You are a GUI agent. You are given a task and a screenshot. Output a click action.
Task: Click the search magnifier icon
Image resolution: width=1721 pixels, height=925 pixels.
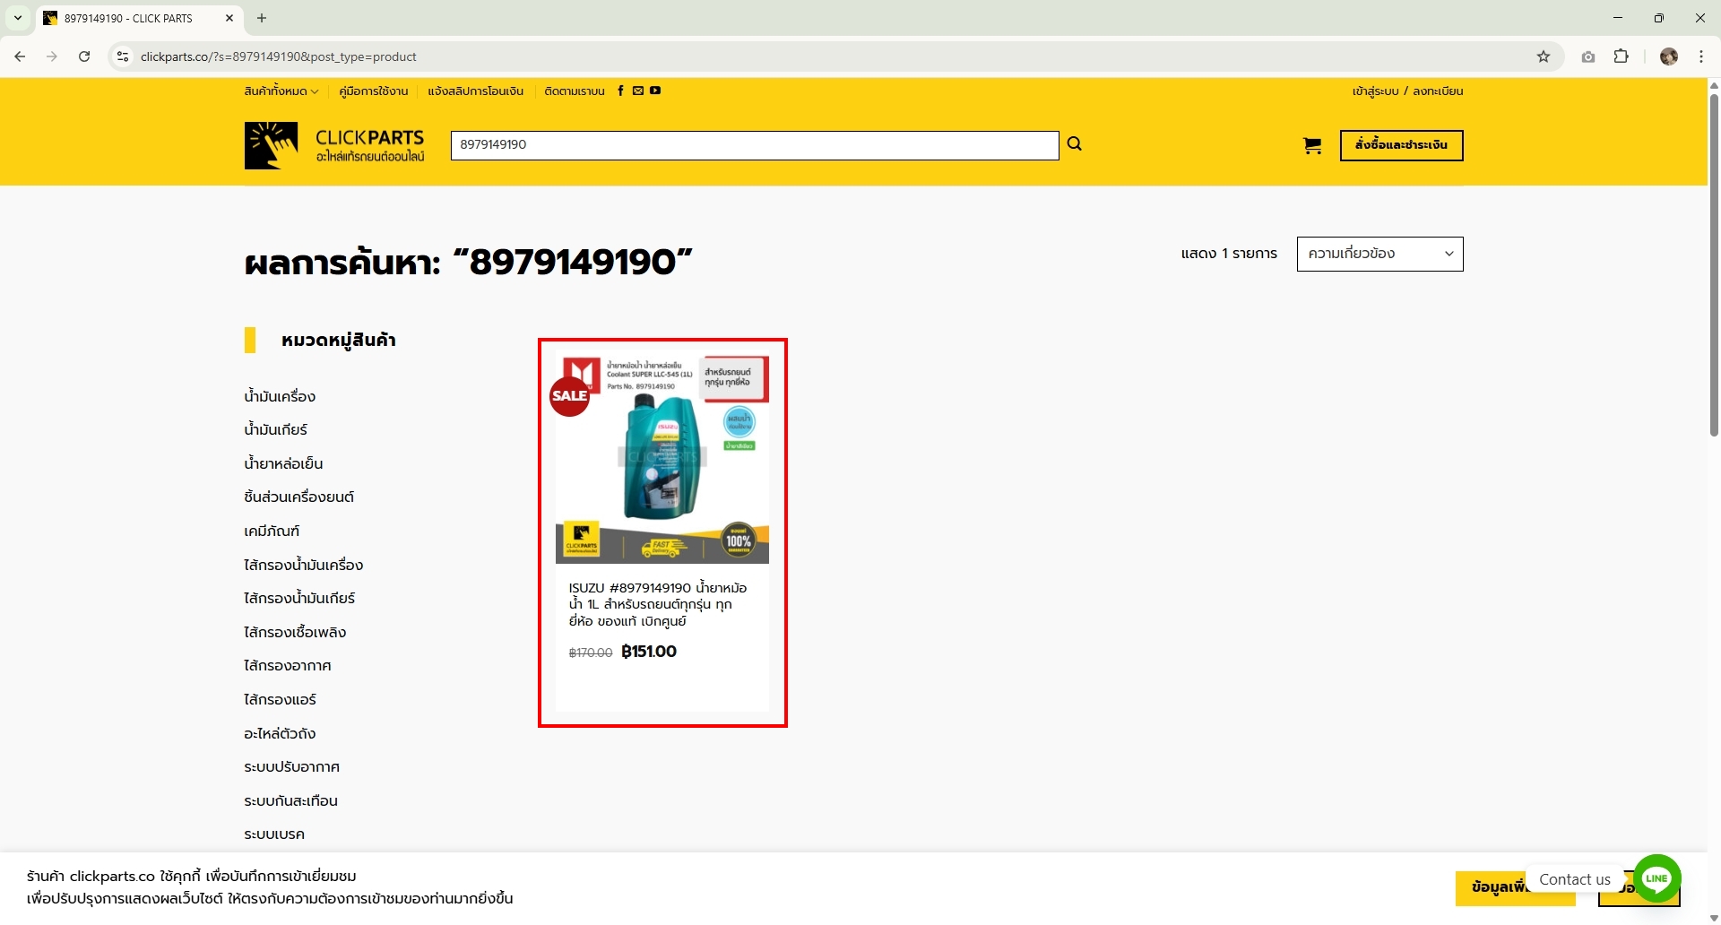tap(1074, 143)
